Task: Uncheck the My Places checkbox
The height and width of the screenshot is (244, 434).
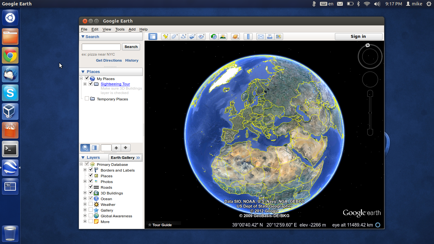Action: pos(87,78)
